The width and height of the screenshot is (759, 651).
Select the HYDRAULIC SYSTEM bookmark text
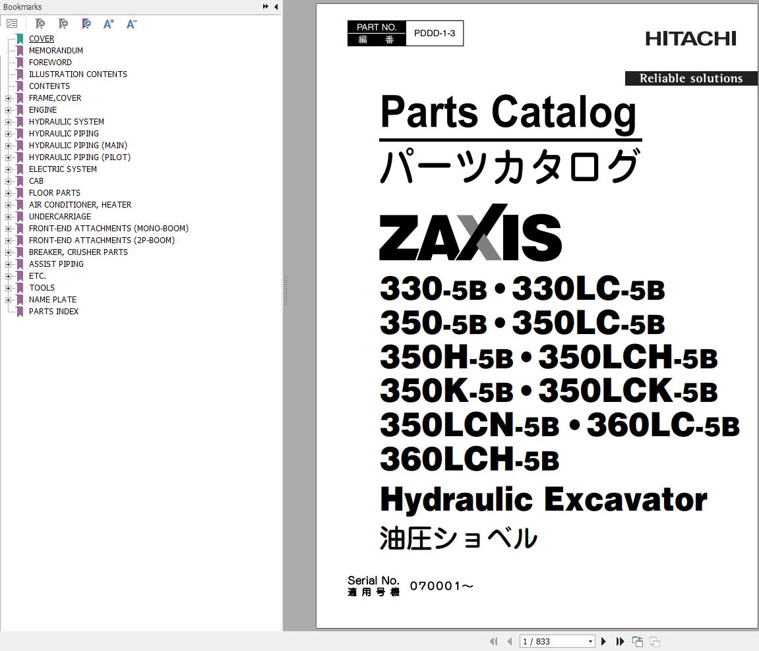[67, 121]
